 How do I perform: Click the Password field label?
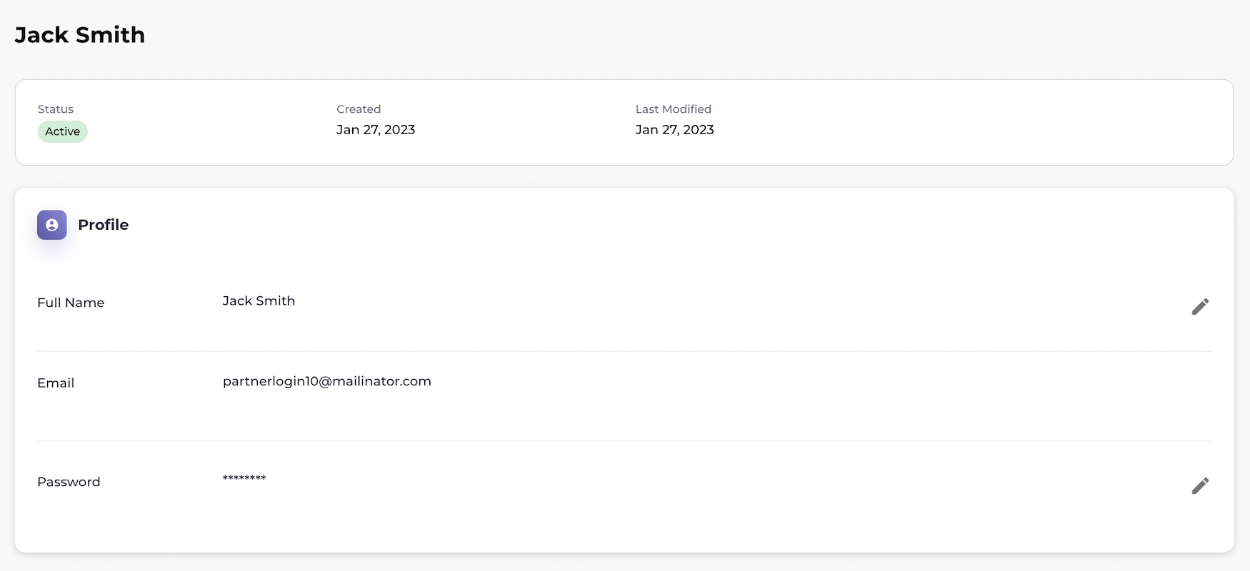[x=69, y=482]
